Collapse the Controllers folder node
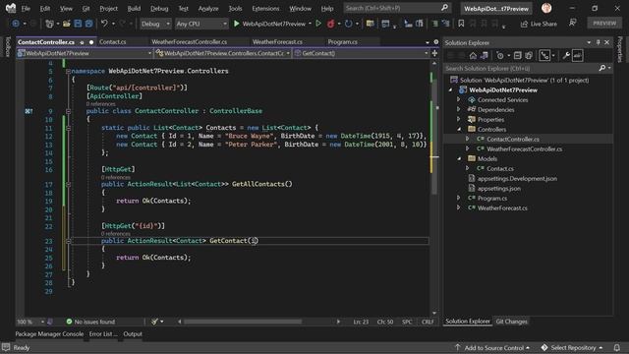 tap(459, 129)
